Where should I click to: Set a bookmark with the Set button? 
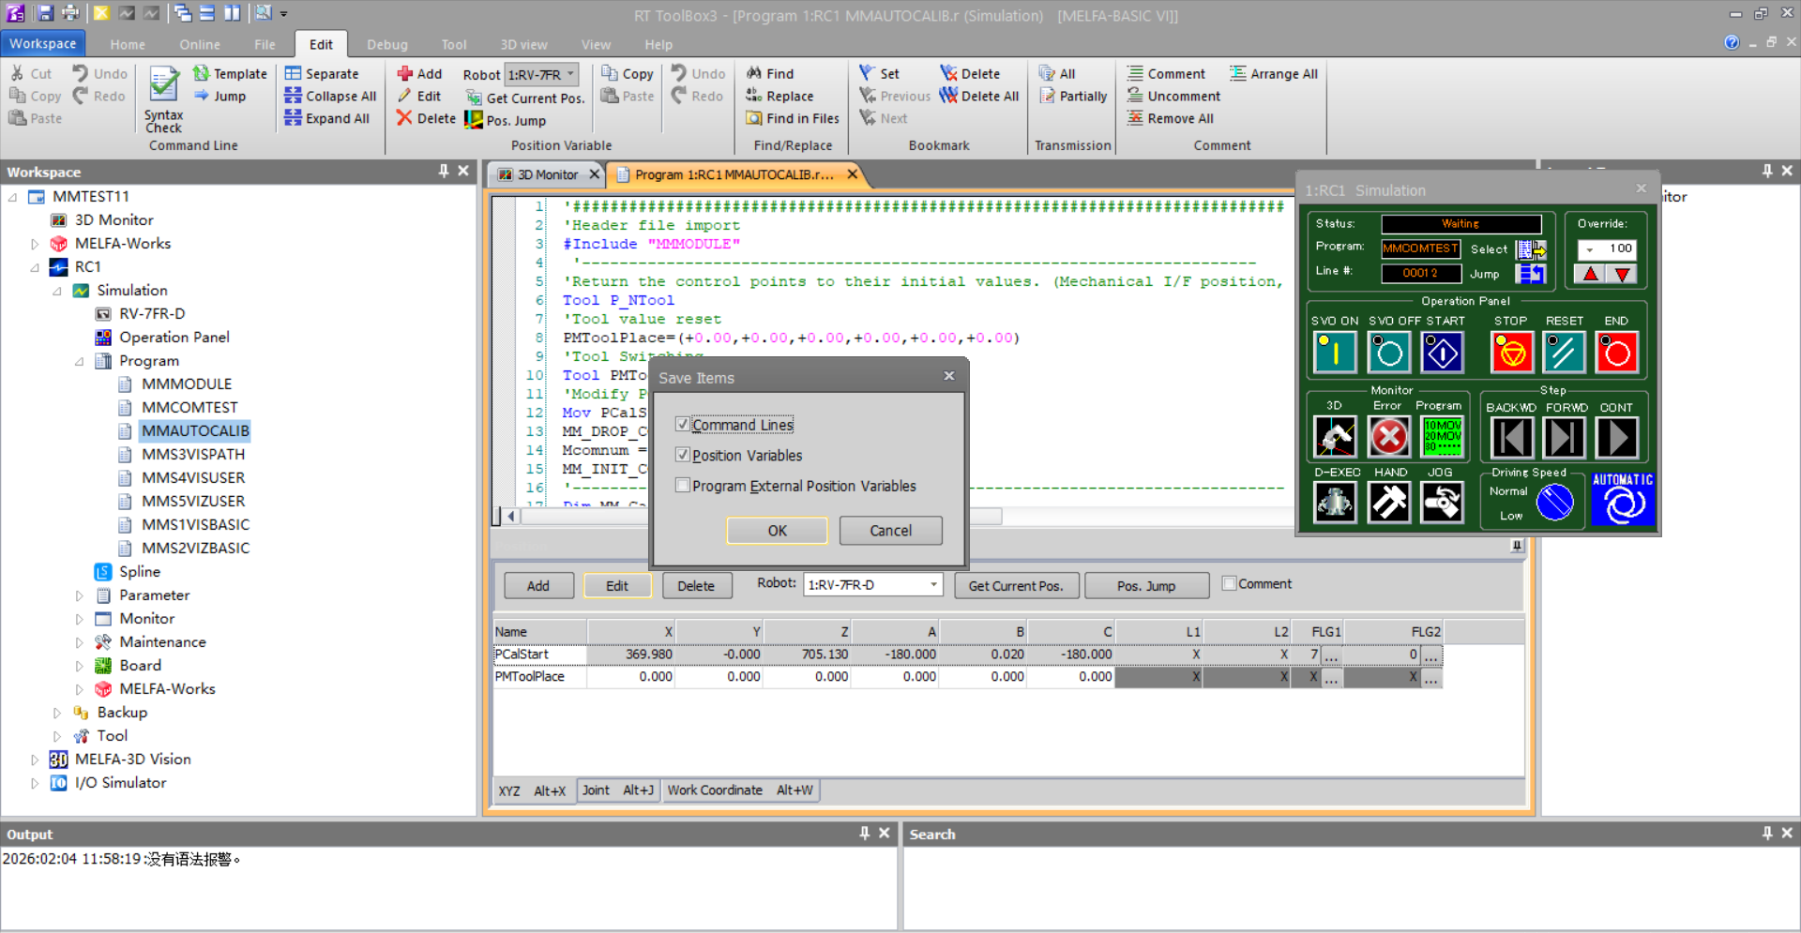click(x=879, y=73)
